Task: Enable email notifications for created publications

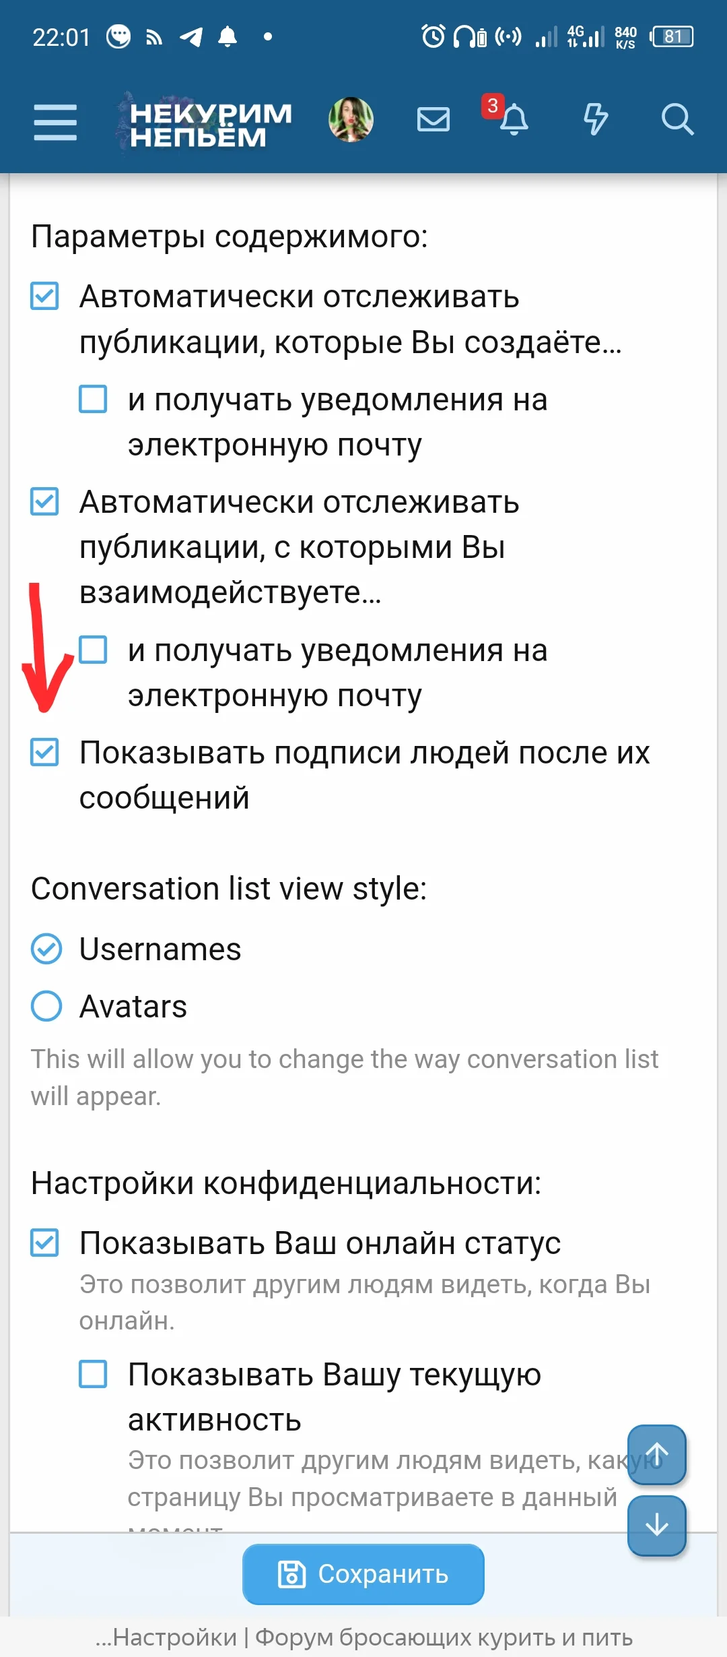Action: pos(93,399)
